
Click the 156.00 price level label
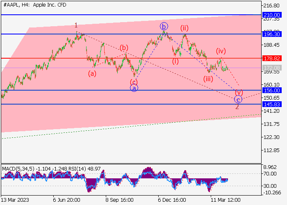click(x=272, y=90)
